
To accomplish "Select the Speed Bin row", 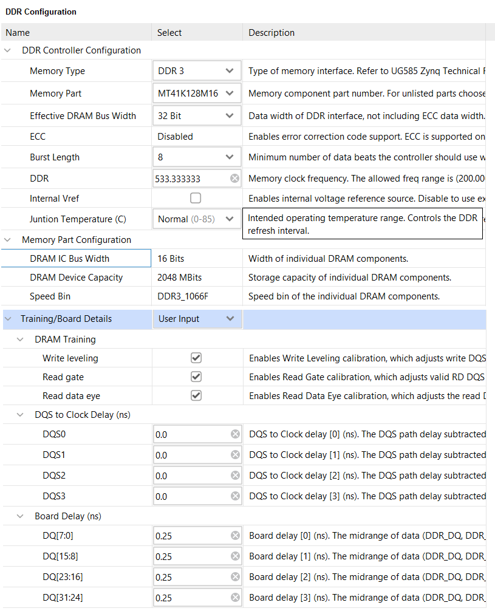I will [50, 296].
